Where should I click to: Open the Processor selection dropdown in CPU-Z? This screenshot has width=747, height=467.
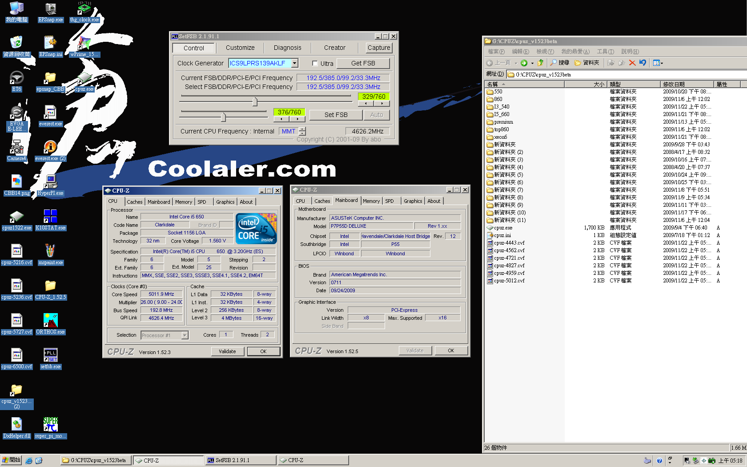[185, 335]
